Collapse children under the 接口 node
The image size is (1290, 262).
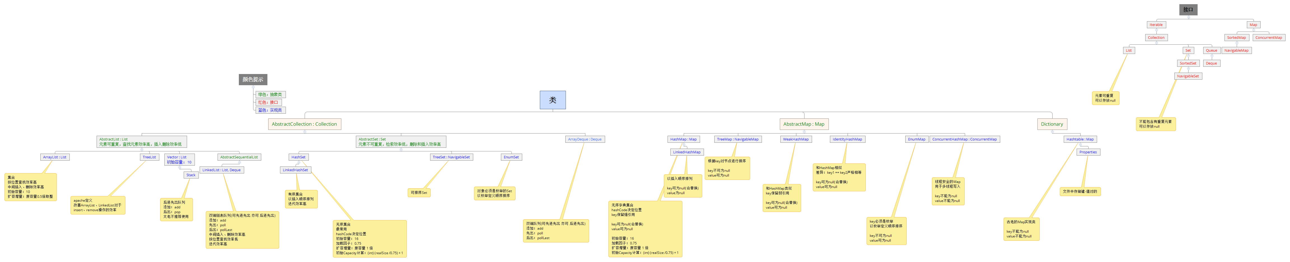click(1188, 17)
